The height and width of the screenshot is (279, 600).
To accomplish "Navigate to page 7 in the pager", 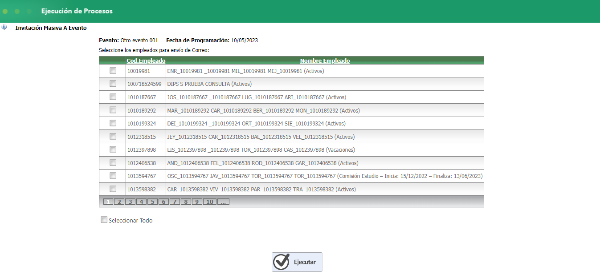I will click(175, 202).
